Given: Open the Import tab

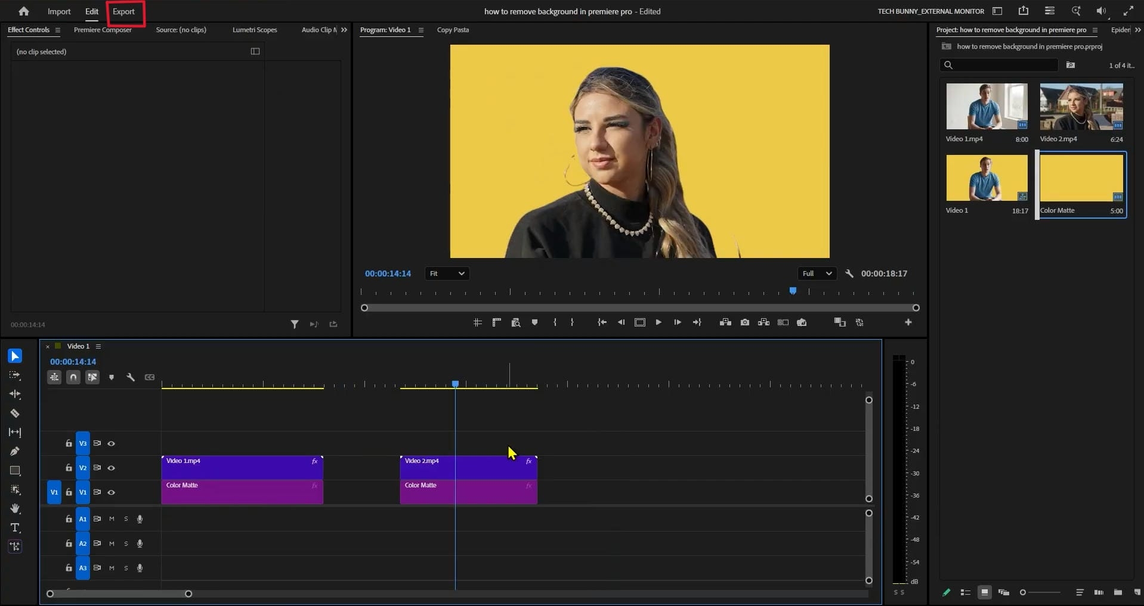Looking at the screenshot, I should tap(59, 11).
